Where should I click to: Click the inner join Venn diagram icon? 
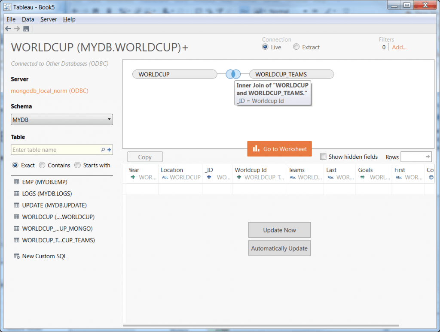pos(233,74)
